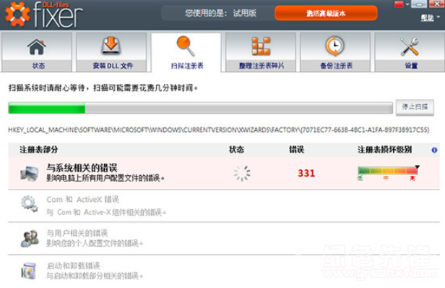Minimize the fixer window
445x288 pixels.
(x=419, y=4)
